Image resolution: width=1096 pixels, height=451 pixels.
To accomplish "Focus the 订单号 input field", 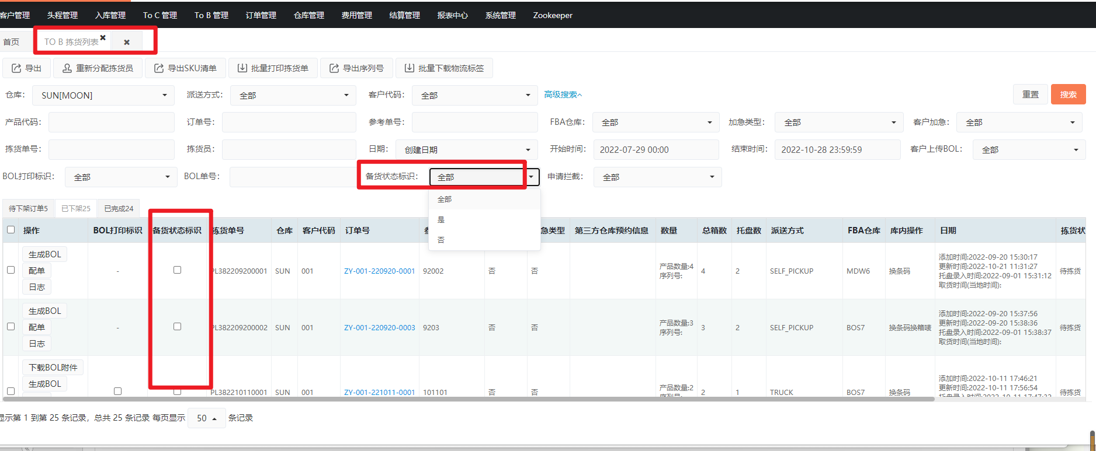I will 289,123.
